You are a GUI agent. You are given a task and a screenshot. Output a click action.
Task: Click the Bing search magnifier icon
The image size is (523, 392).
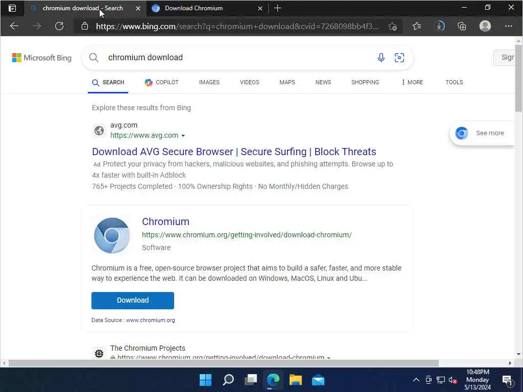pyautogui.click(x=94, y=57)
